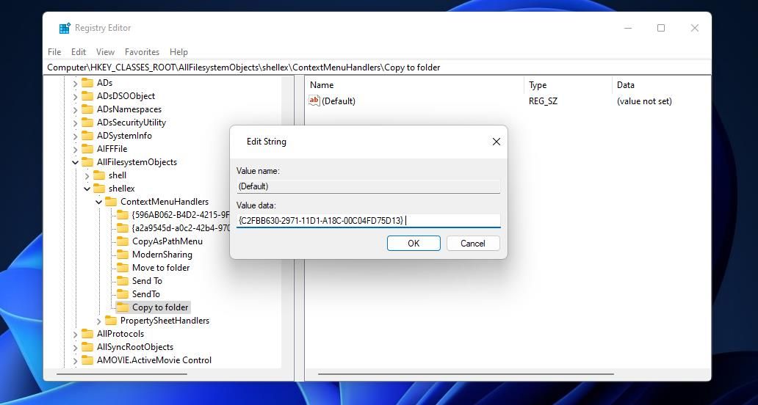The height and width of the screenshot is (405, 758).
Task: Click Cancel in Edit String dialog
Action: pos(473,244)
